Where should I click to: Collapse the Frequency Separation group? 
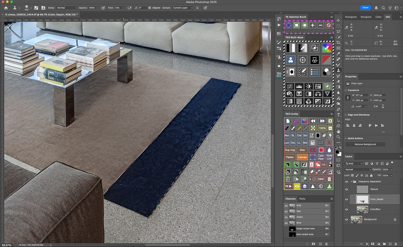pos(351,182)
